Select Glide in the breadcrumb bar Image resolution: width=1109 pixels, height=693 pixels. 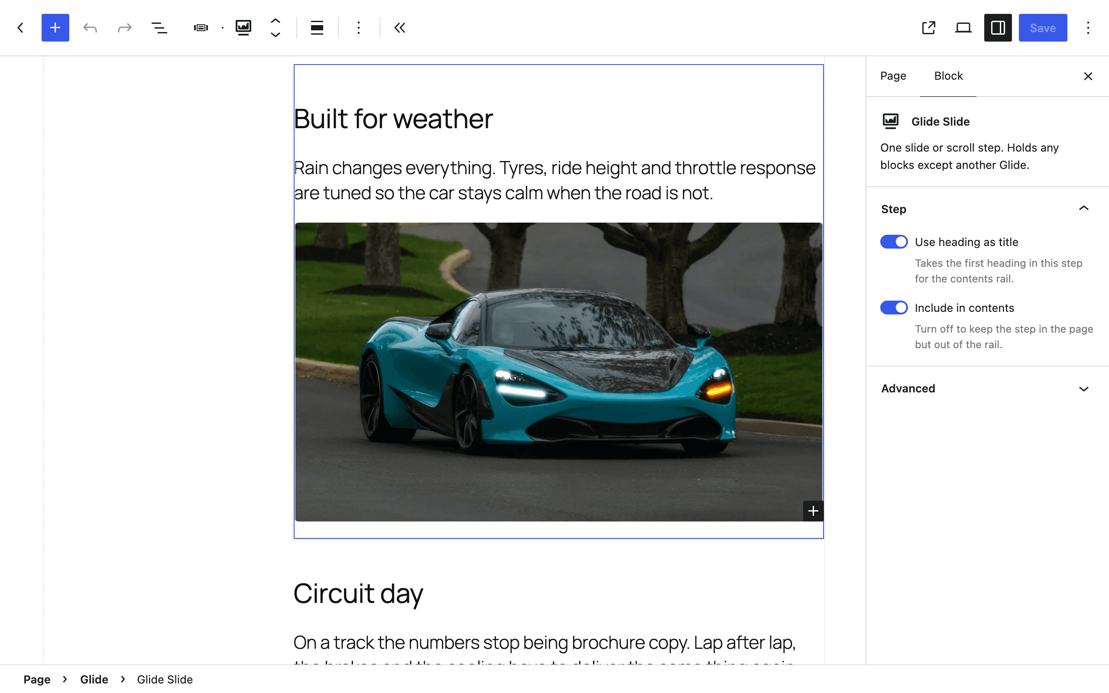click(x=94, y=679)
